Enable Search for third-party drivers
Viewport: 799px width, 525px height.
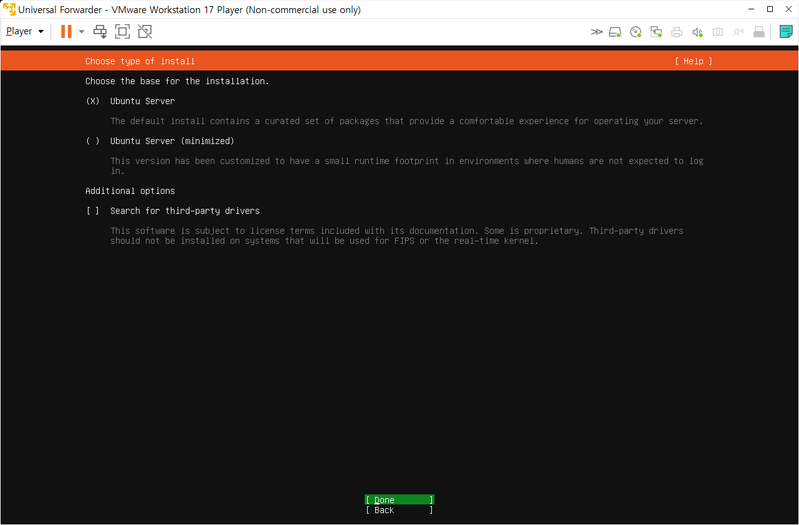173,211
